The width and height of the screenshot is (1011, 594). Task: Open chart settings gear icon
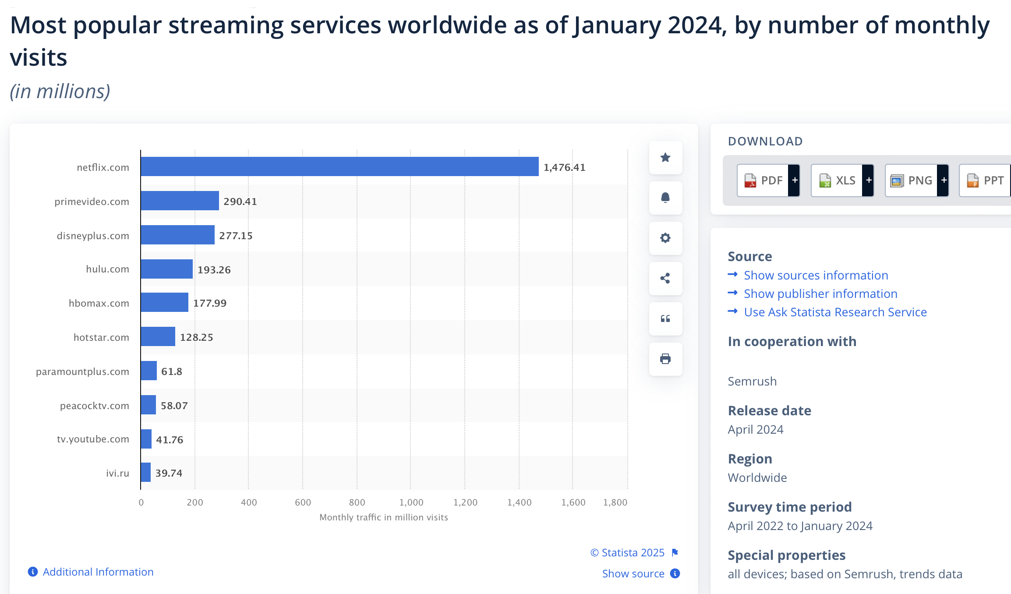[665, 238]
